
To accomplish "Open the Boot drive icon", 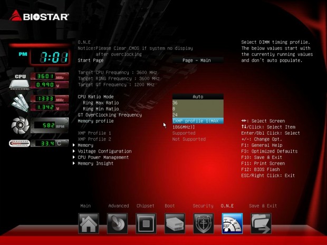I will click(175, 223).
